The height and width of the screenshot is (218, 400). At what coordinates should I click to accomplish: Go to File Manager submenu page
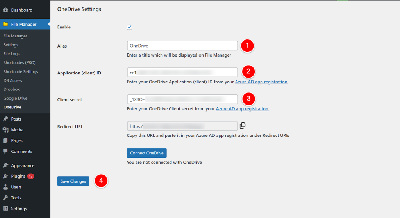[15, 36]
